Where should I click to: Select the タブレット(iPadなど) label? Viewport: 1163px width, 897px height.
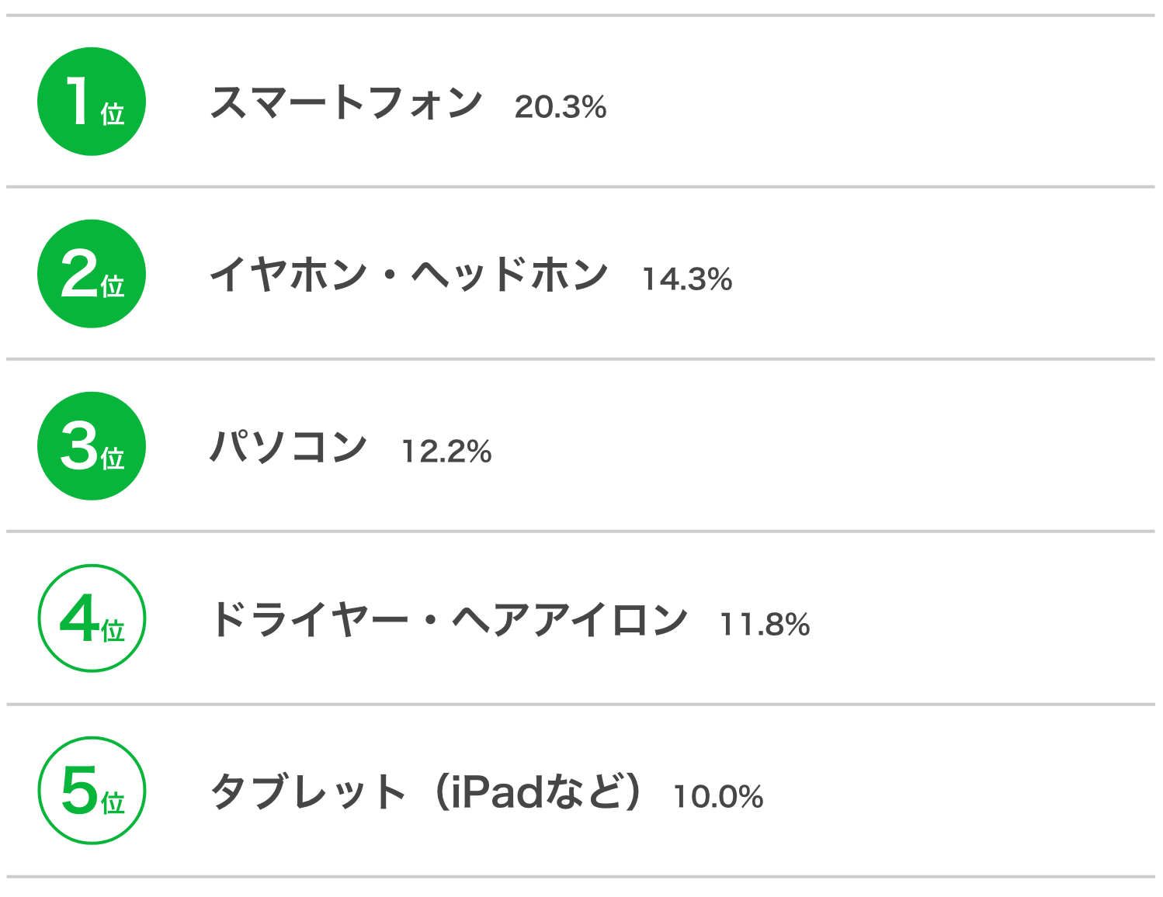coord(426,792)
